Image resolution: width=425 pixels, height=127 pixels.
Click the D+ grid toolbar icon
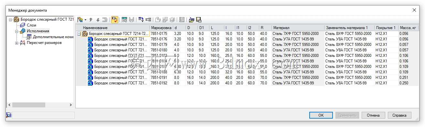click(x=148, y=20)
